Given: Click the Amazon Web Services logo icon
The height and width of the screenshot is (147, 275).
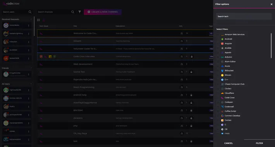Looking at the screenshot, I should click(x=222, y=35).
